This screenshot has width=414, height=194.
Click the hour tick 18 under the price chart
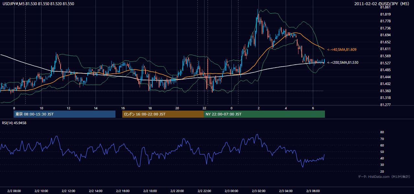pos(150,108)
